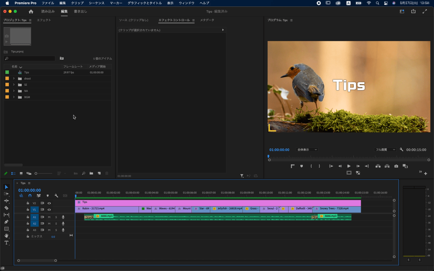This screenshot has width=434, height=271.
Task: Choose the Hand tool
Action: pyautogui.click(x=6, y=236)
